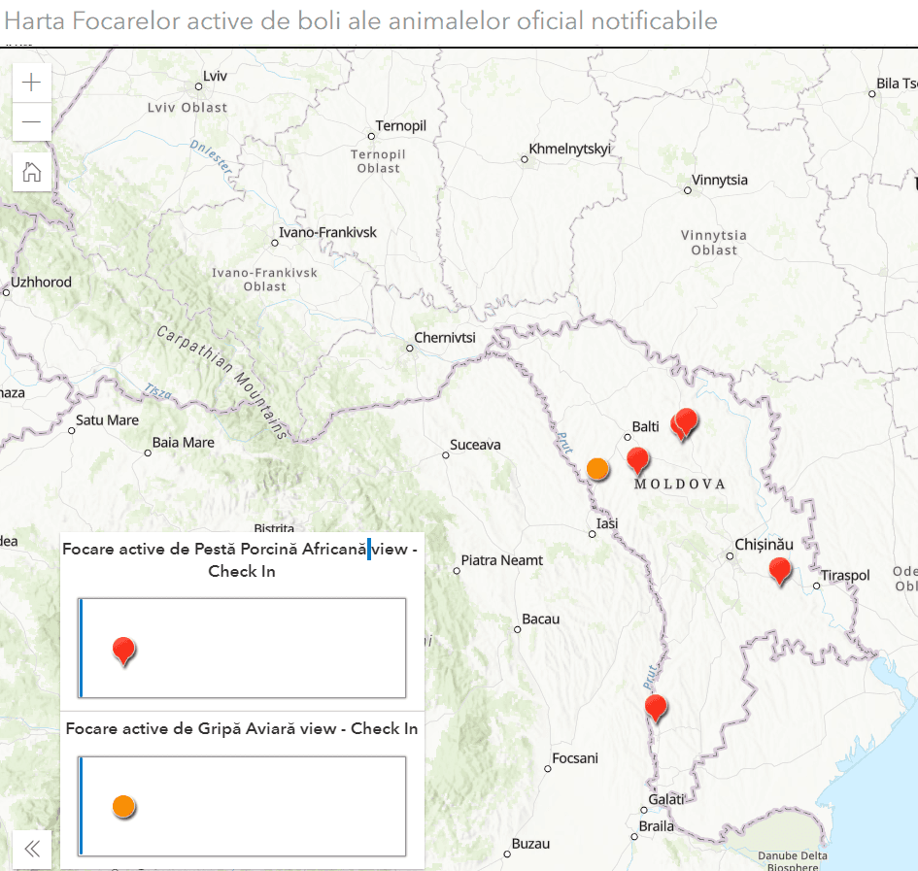Click the Lviv city label
This screenshot has width=918, height=871.
[215, 76]
